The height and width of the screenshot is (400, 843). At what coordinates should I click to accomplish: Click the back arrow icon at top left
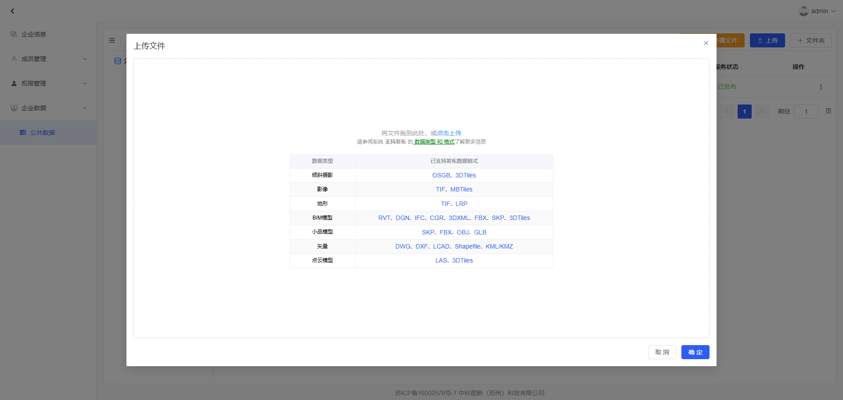12,11
